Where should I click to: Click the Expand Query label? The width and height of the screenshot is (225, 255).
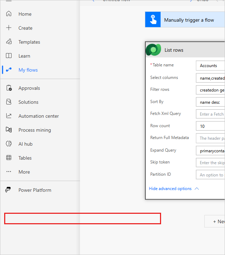[163, 150]
